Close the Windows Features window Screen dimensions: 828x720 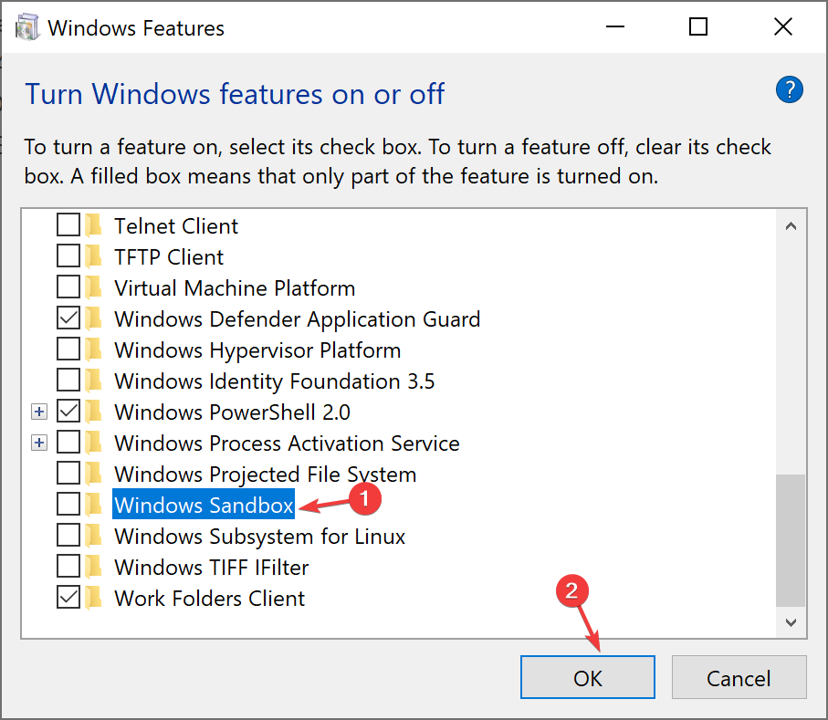click(783, 27)
